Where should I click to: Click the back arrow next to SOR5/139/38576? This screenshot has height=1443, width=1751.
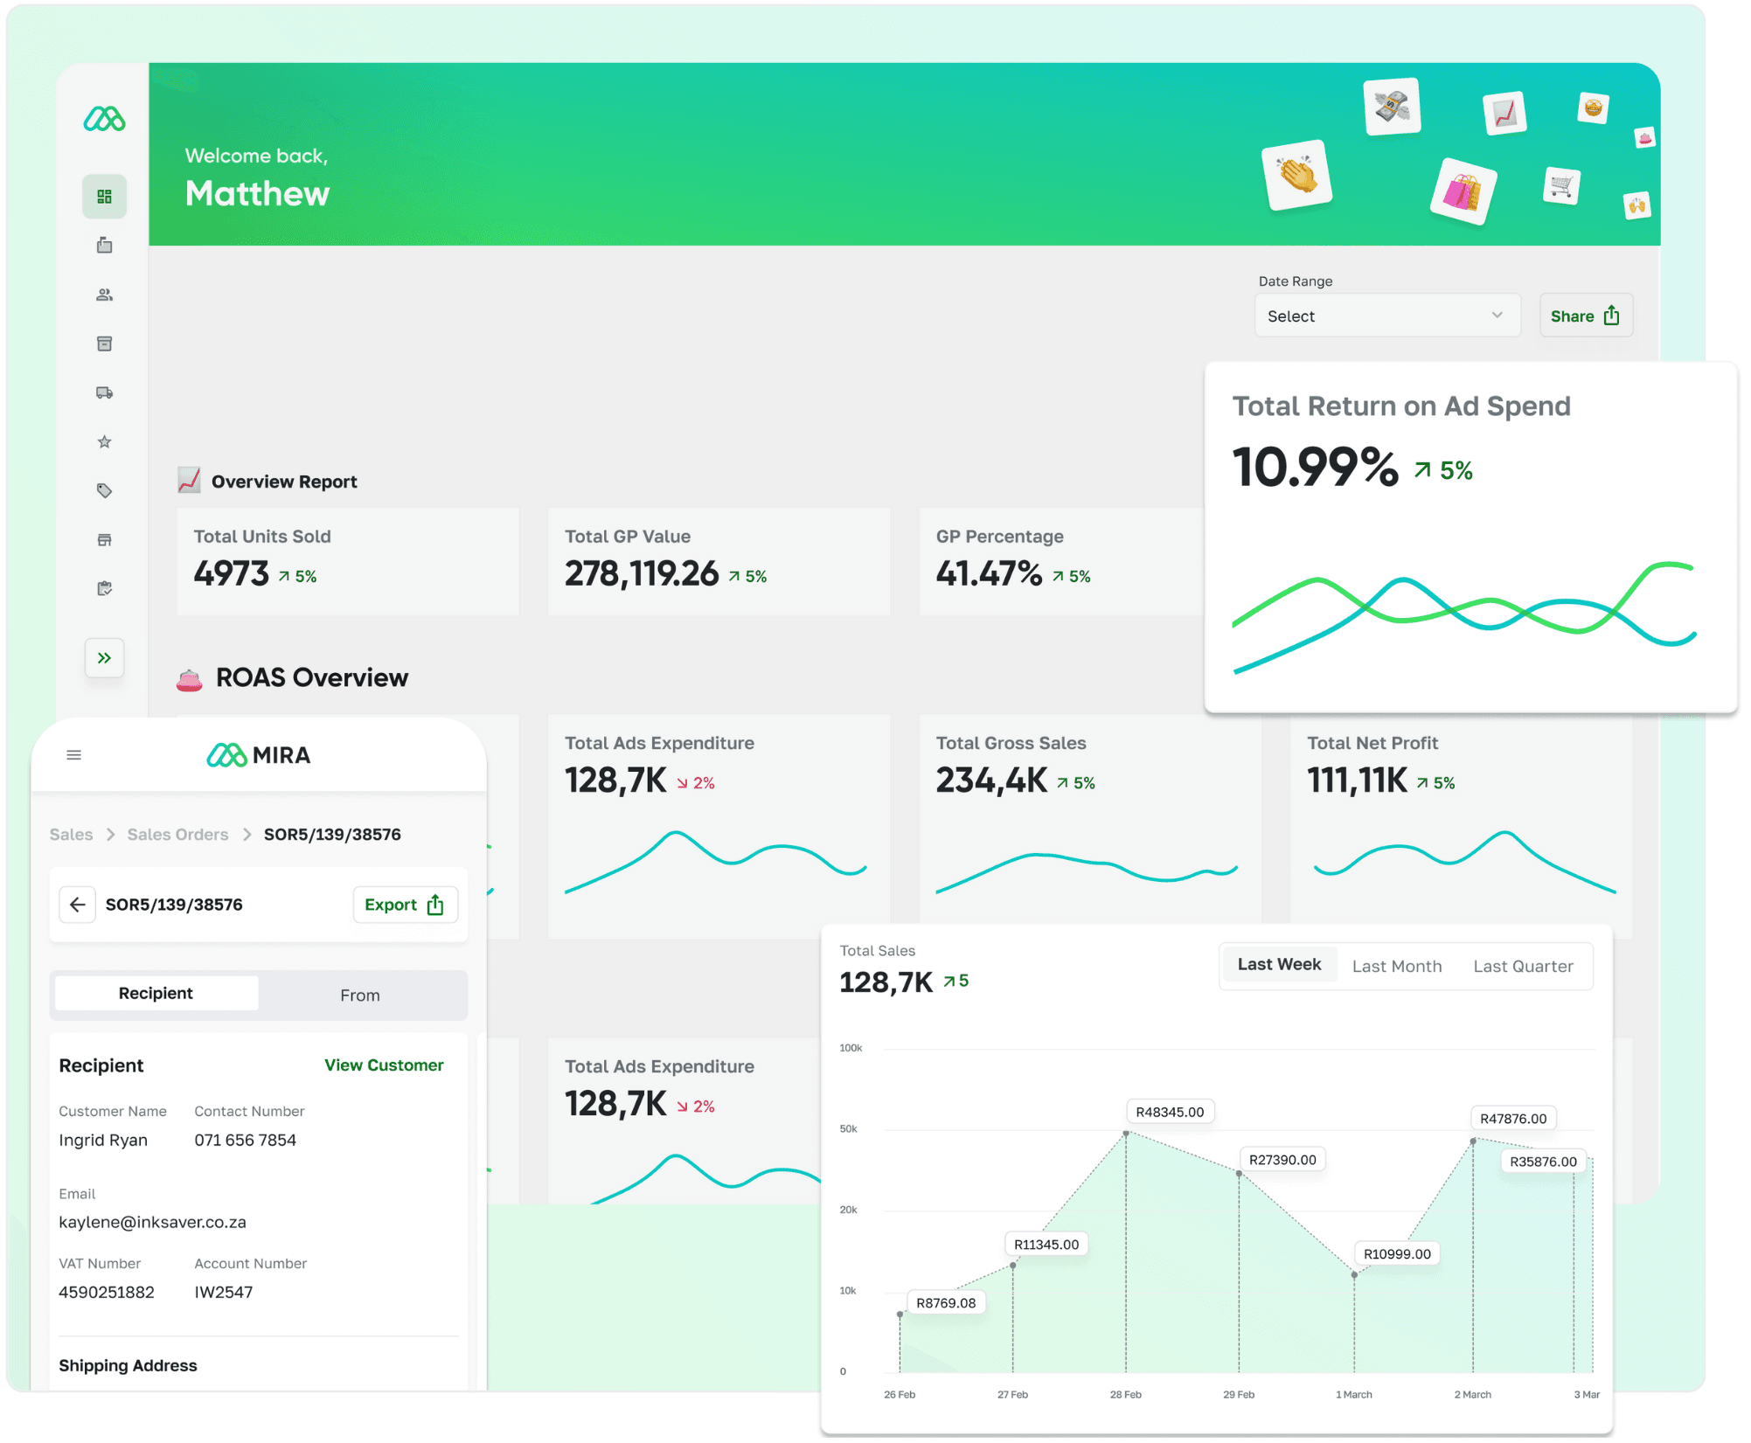click(78, 905)
